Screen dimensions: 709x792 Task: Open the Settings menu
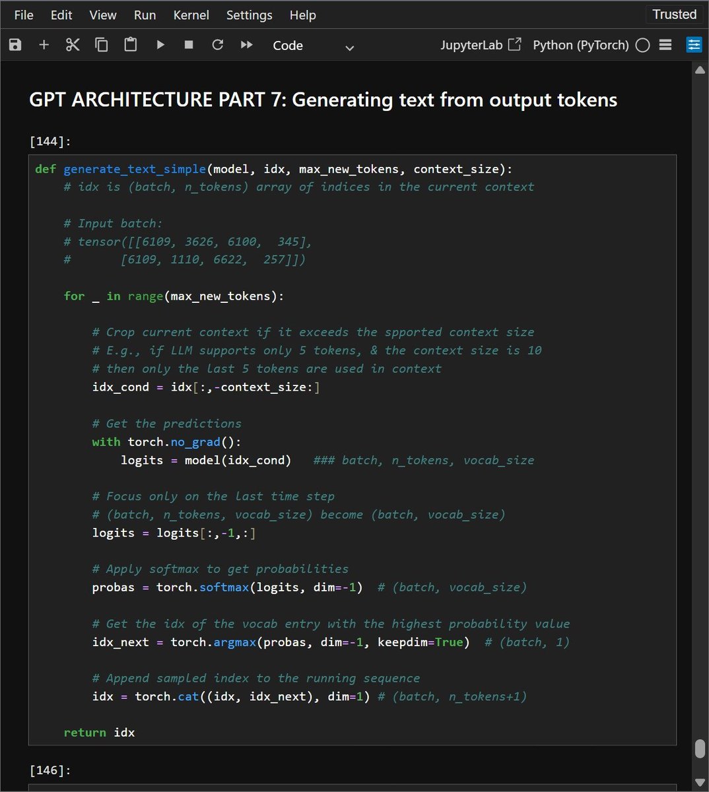click(x=250, y=15)
